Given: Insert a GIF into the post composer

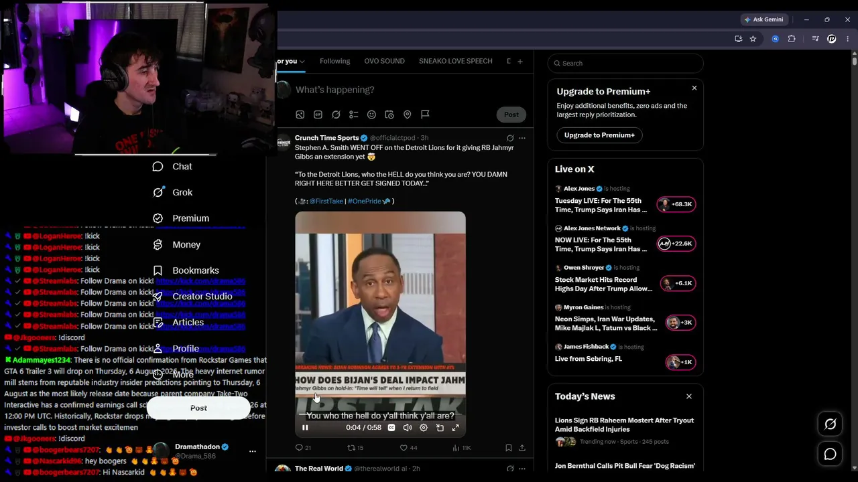Looking at the screenshot, I should pyautogui.click(x=318, y=114).
